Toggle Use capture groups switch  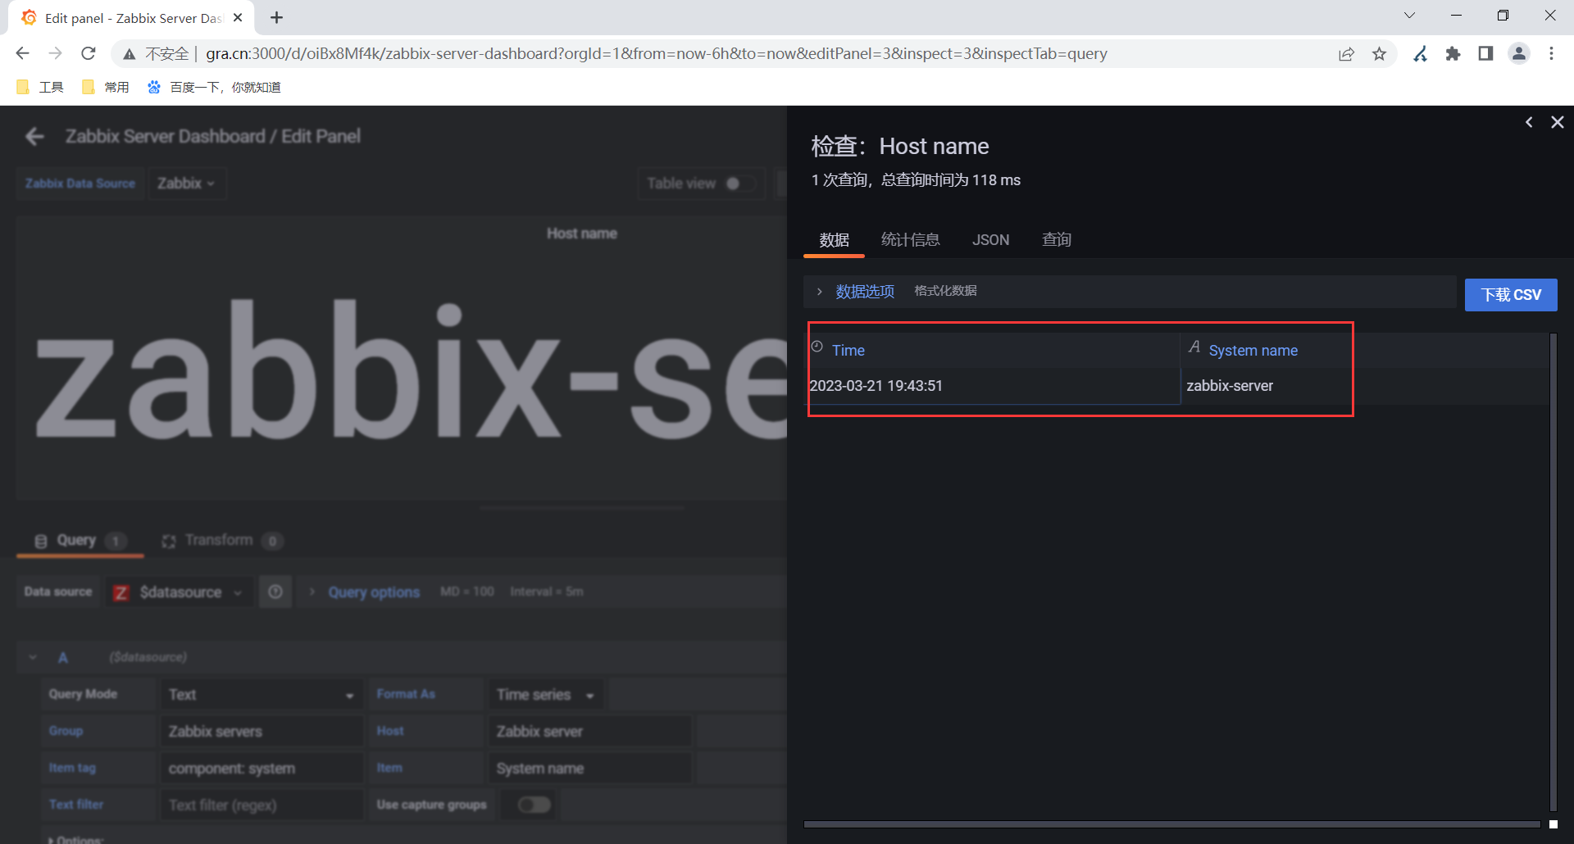coord(535,805)
